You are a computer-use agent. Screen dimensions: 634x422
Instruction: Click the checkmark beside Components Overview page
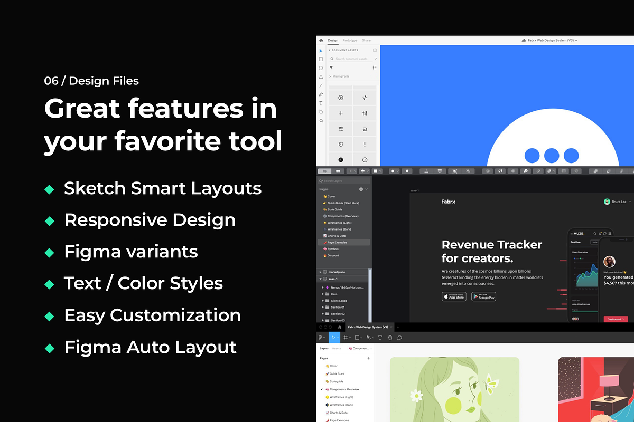click(321, 389)
